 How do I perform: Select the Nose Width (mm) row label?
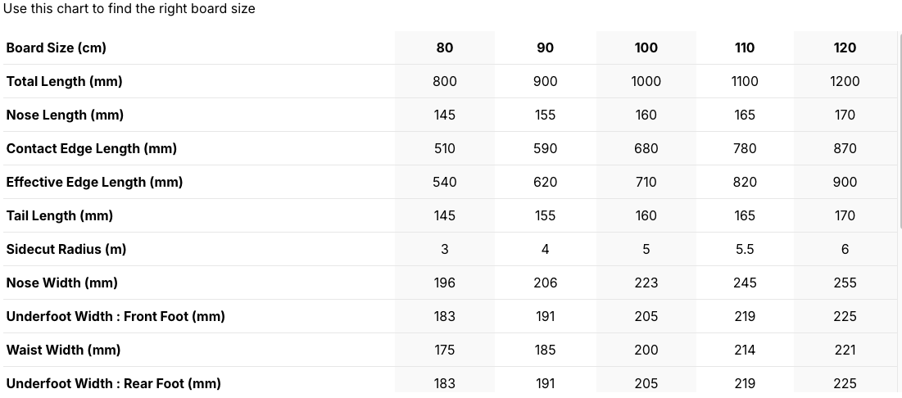(x=61, y=283)
